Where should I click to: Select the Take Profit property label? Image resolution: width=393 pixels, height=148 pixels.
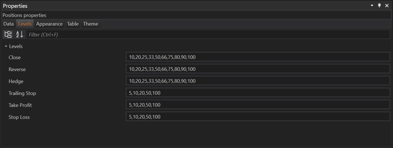[x=20, y=105]
